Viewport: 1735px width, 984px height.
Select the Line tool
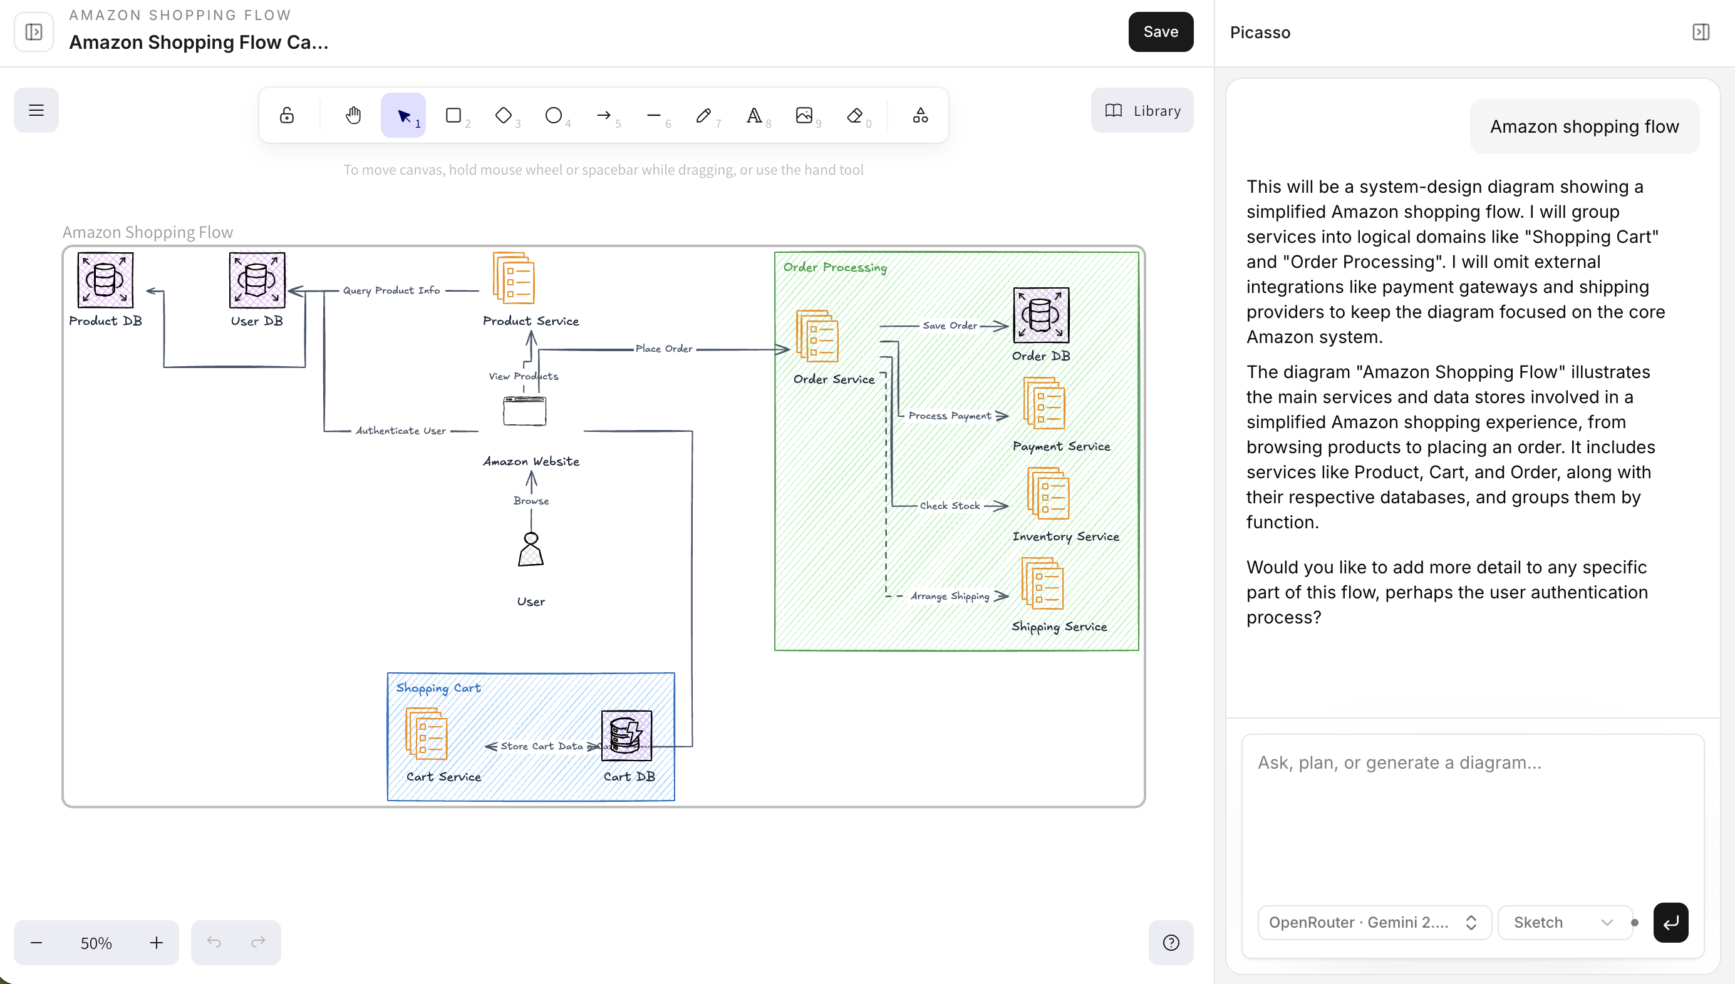pyautogui.click(x=654, y=116)
